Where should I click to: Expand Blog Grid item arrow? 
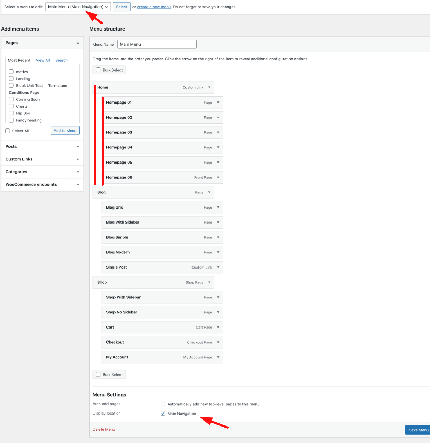tap(218, 207)
